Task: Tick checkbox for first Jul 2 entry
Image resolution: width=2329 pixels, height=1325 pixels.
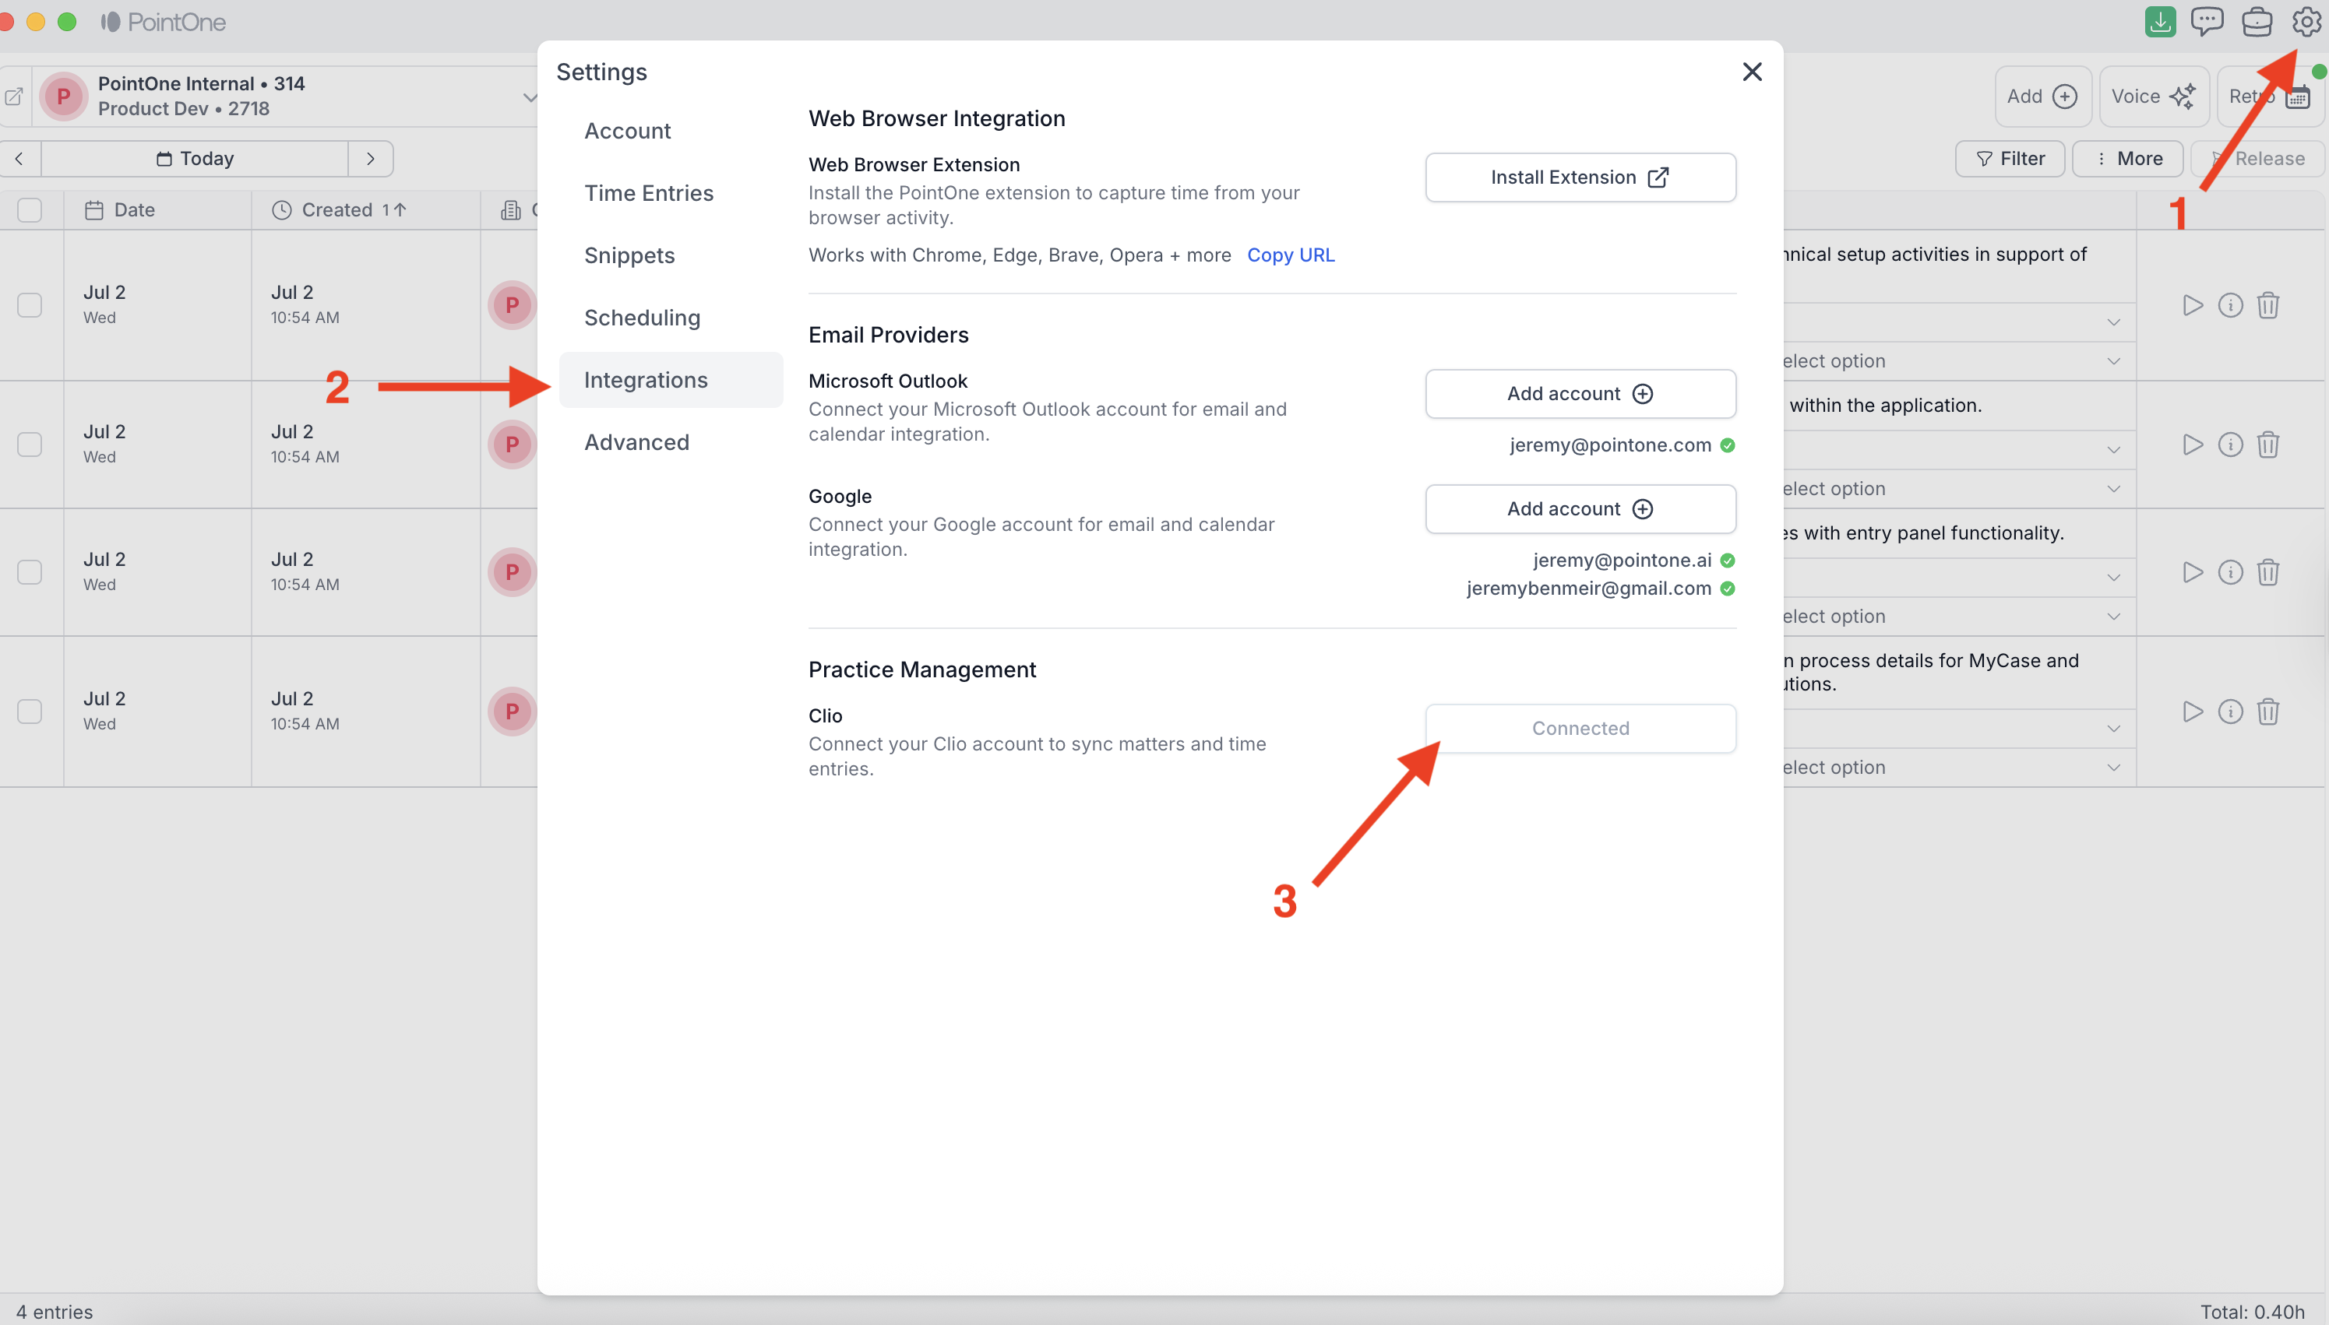Action: [x=30, y=305]
